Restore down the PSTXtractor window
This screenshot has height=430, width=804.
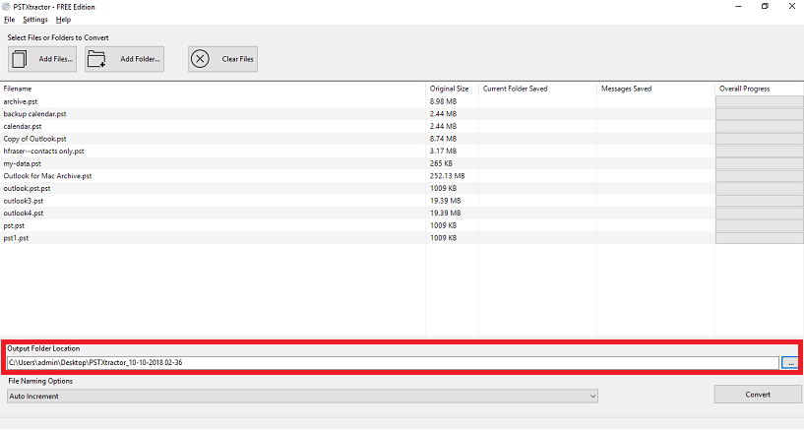(x=765, y=7)
